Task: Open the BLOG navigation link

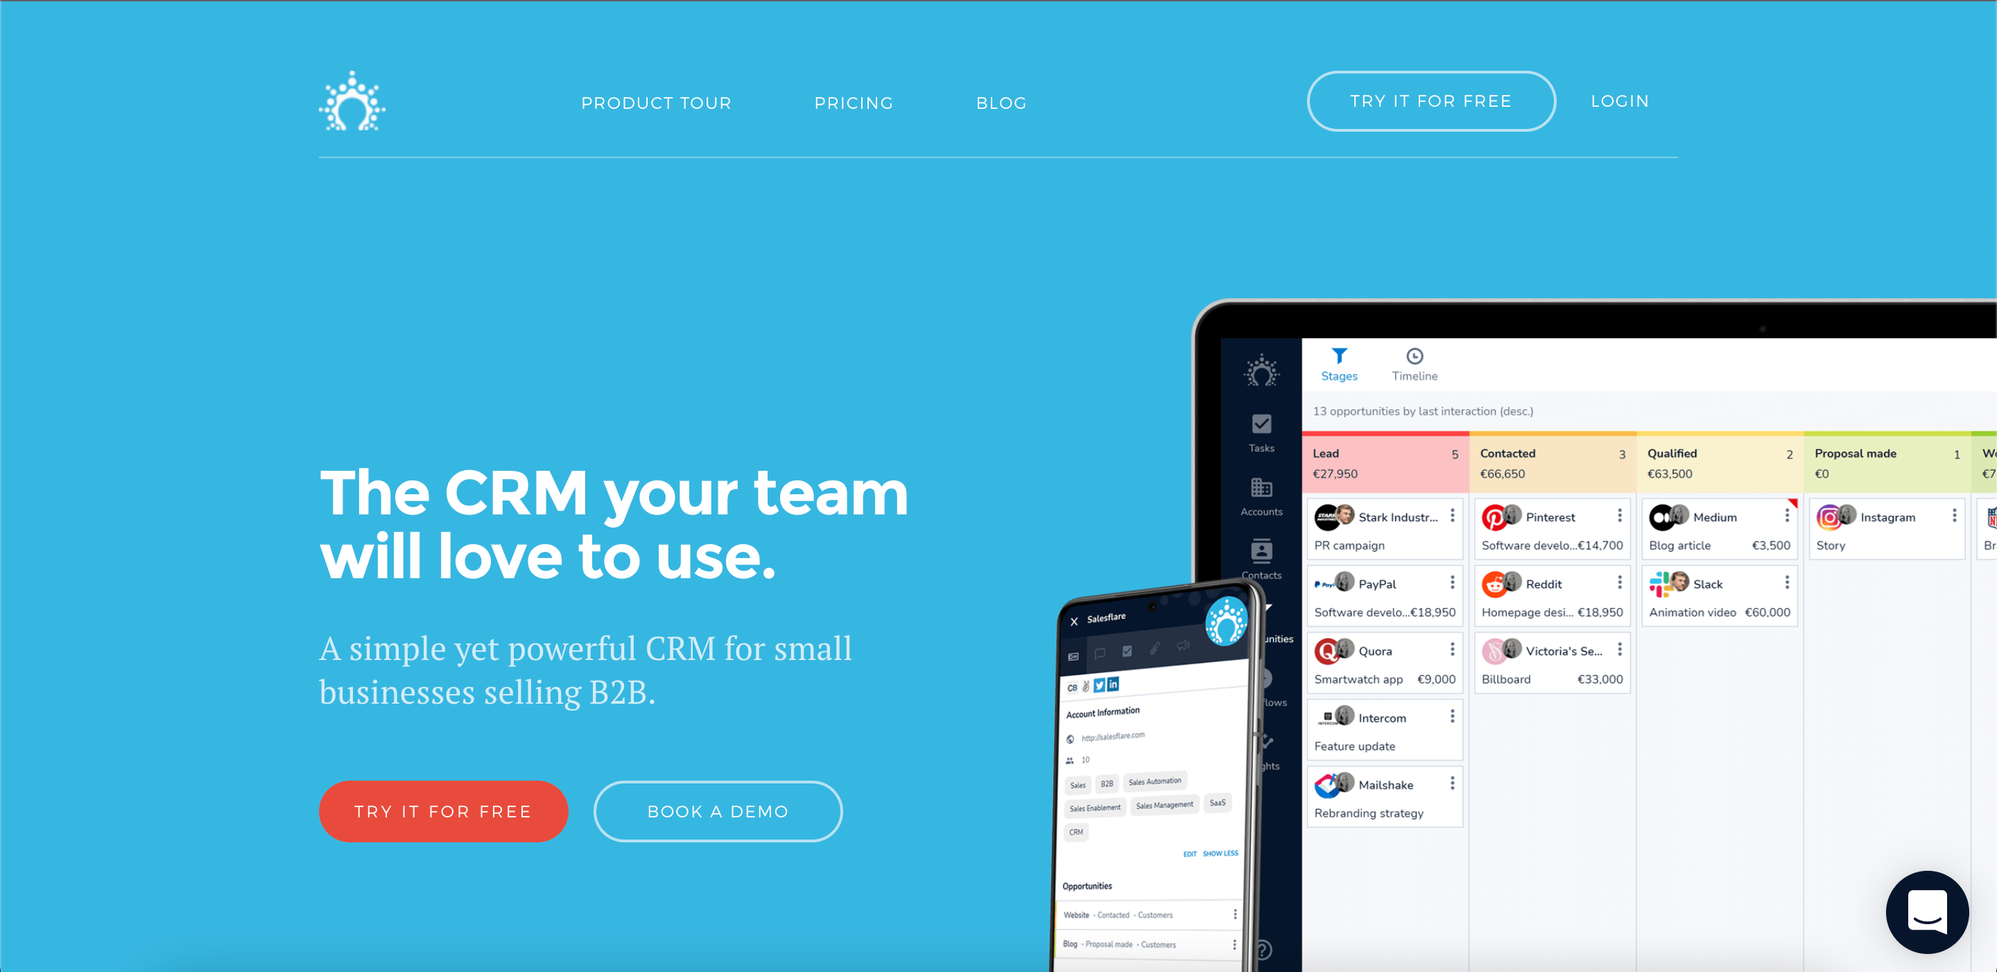Action: [x=1003, y=101]
